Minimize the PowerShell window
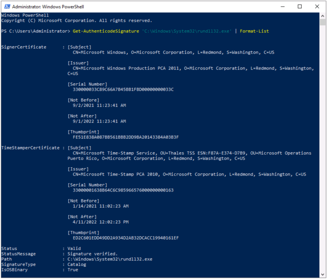Viewport: 327px width, 279px height. [282, 6]
